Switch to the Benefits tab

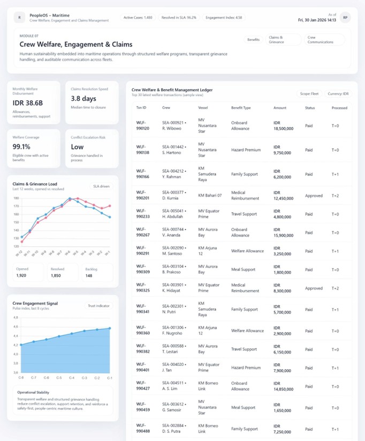coord(253,40)
